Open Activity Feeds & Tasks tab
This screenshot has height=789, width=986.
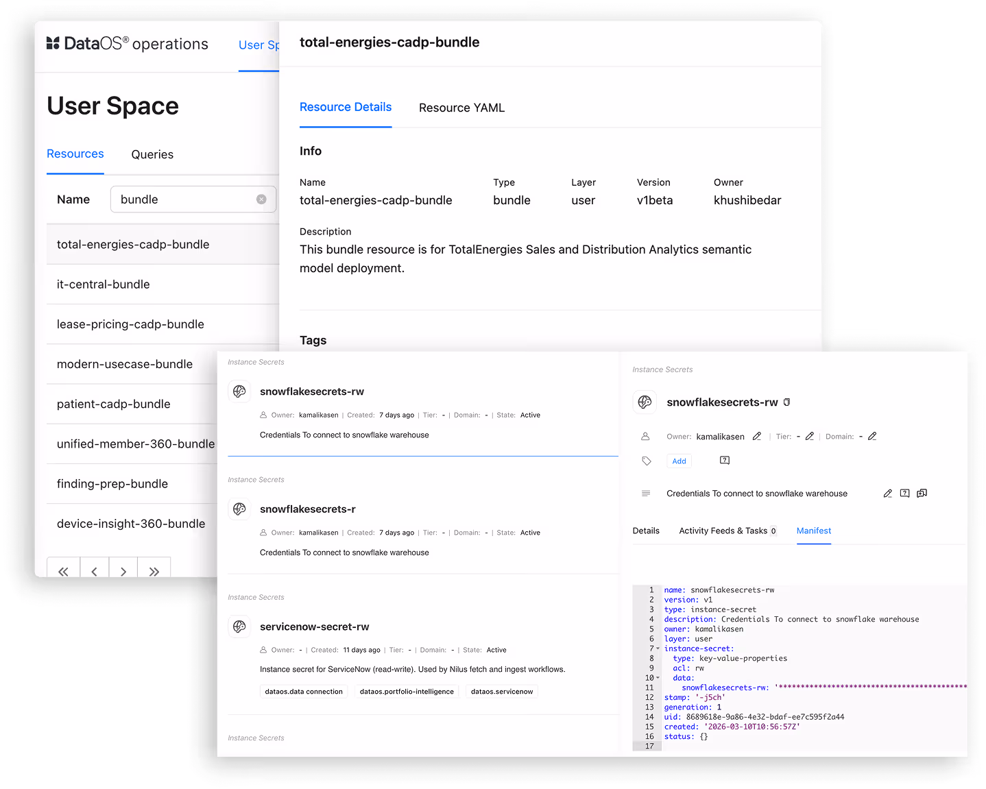click(x=728, y=531)
